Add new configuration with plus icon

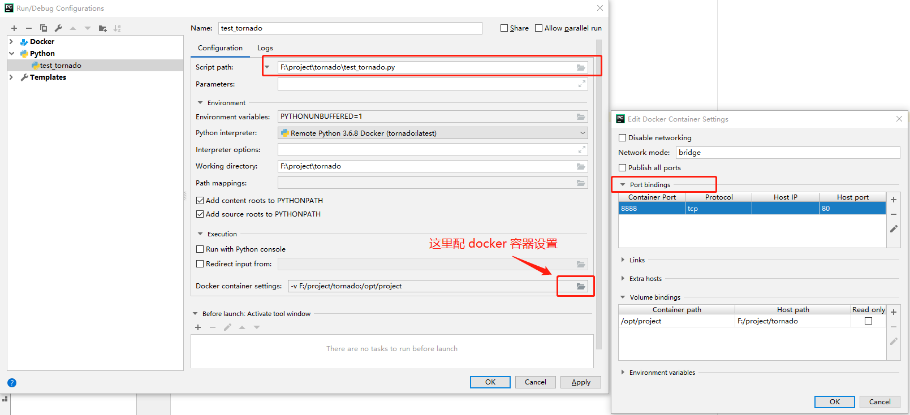14,28
